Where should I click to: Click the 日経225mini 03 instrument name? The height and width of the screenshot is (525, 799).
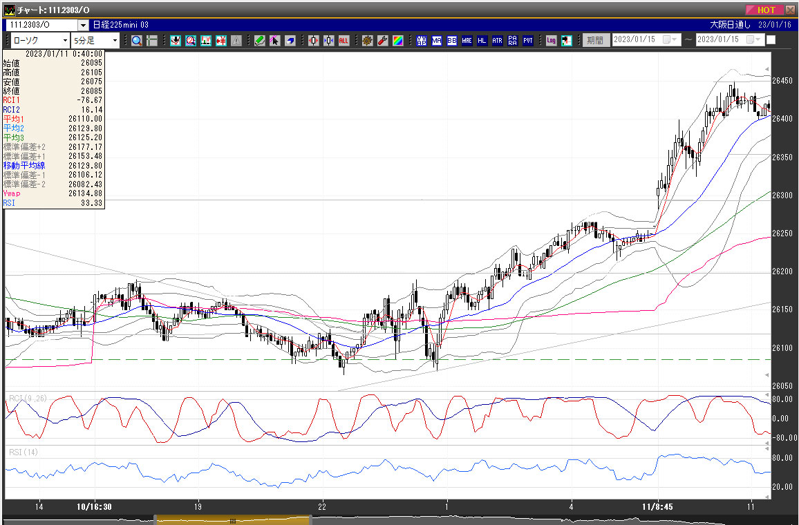point(121,24)
